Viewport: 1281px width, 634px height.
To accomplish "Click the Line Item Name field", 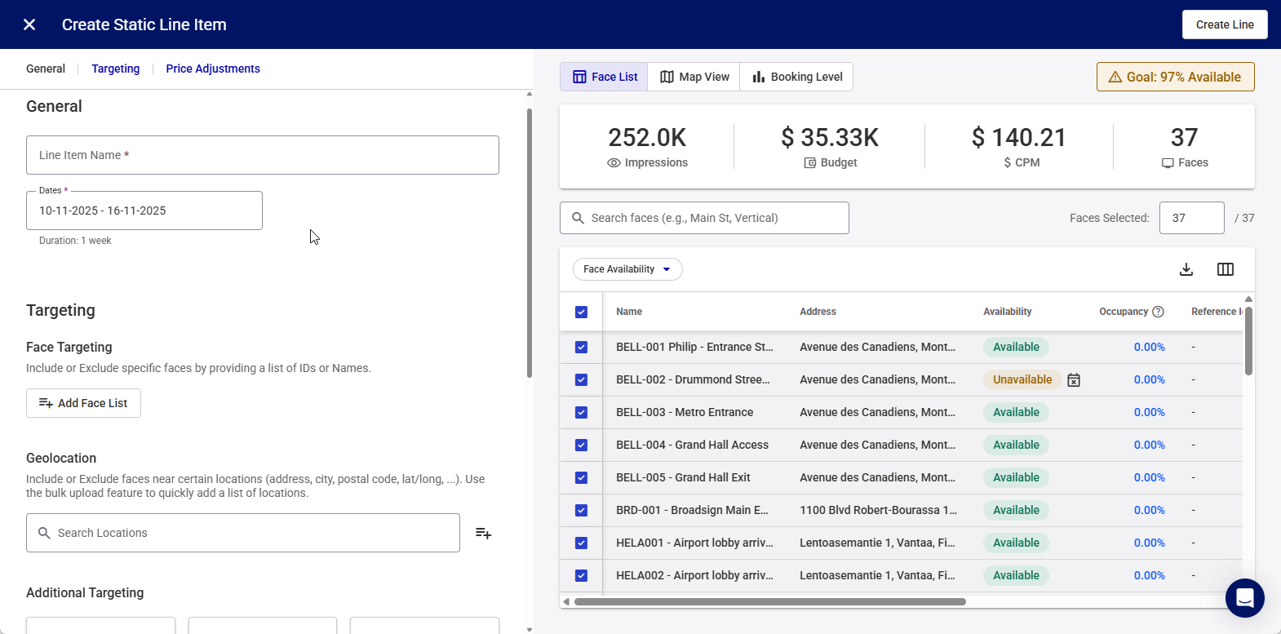I will tap(263, 155).
